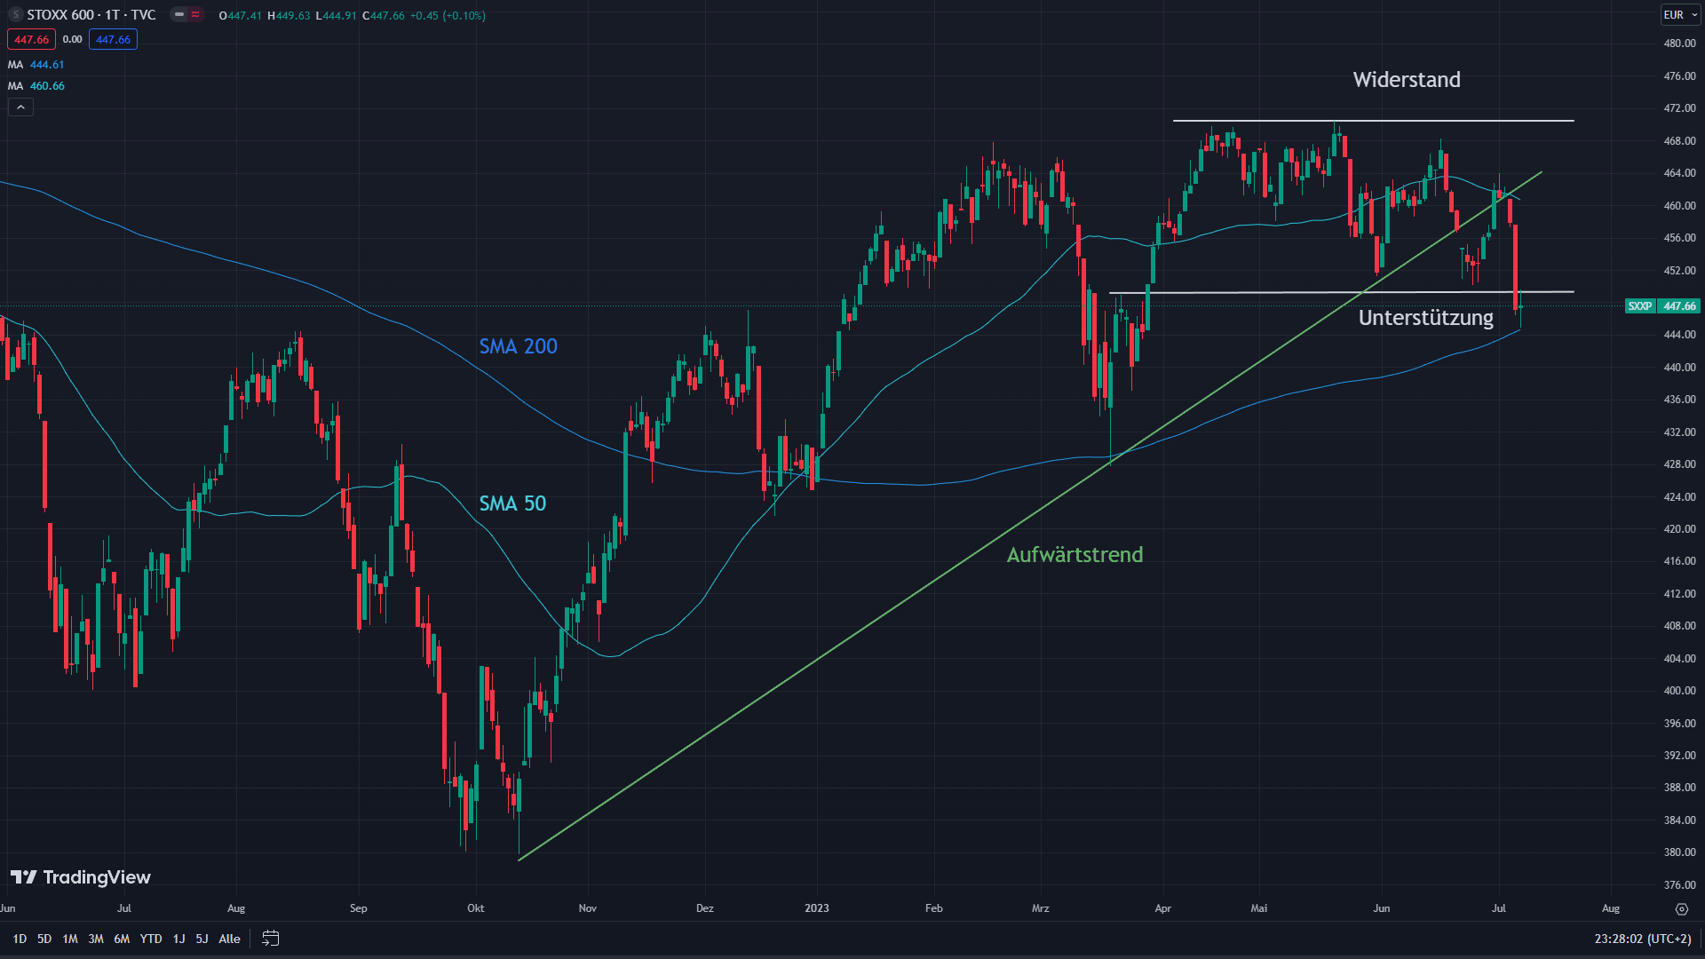Click the 0.00 spread value
This screenshot has width=1705, height=959.
tap(73, 40)
